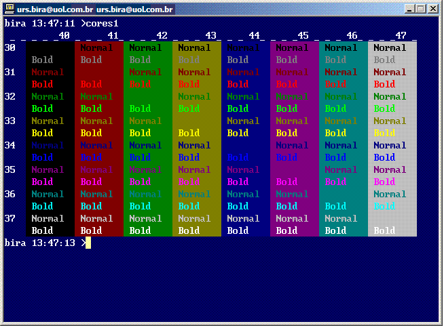Click the column header '45'
The height and width of the screenshot is (326, 444).
click(303, 35)
